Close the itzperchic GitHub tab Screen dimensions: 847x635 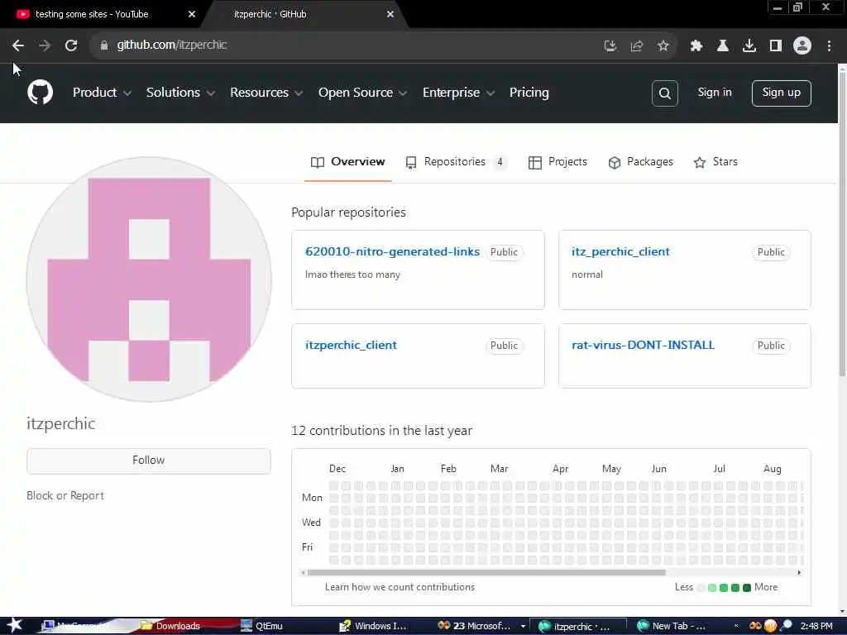pos(390,15)
